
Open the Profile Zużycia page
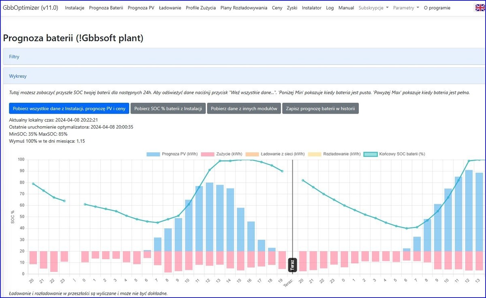click(200, 8)
